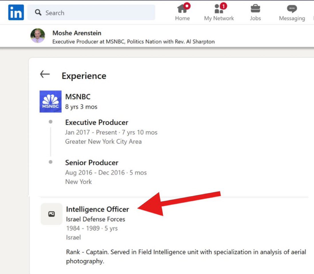Open the Israel Defense Forces link
Viewport: 314px width, 274px height.
[96, 219]
